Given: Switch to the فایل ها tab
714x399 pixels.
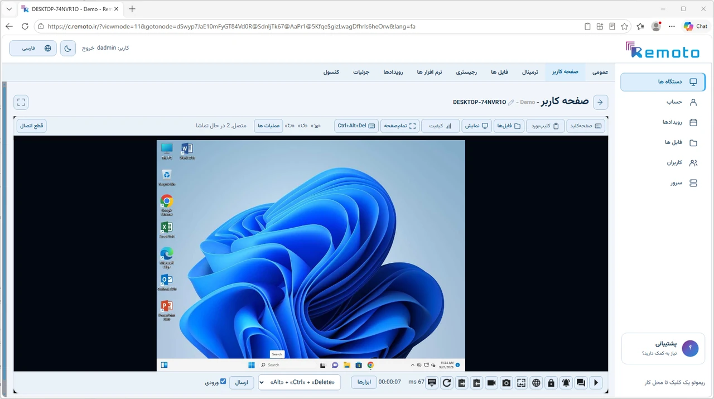Looking at the screenshot, I should (499, 72).
